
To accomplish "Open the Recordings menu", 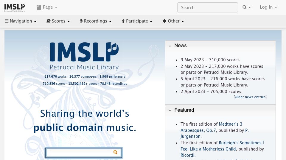I will pos(96,21).
